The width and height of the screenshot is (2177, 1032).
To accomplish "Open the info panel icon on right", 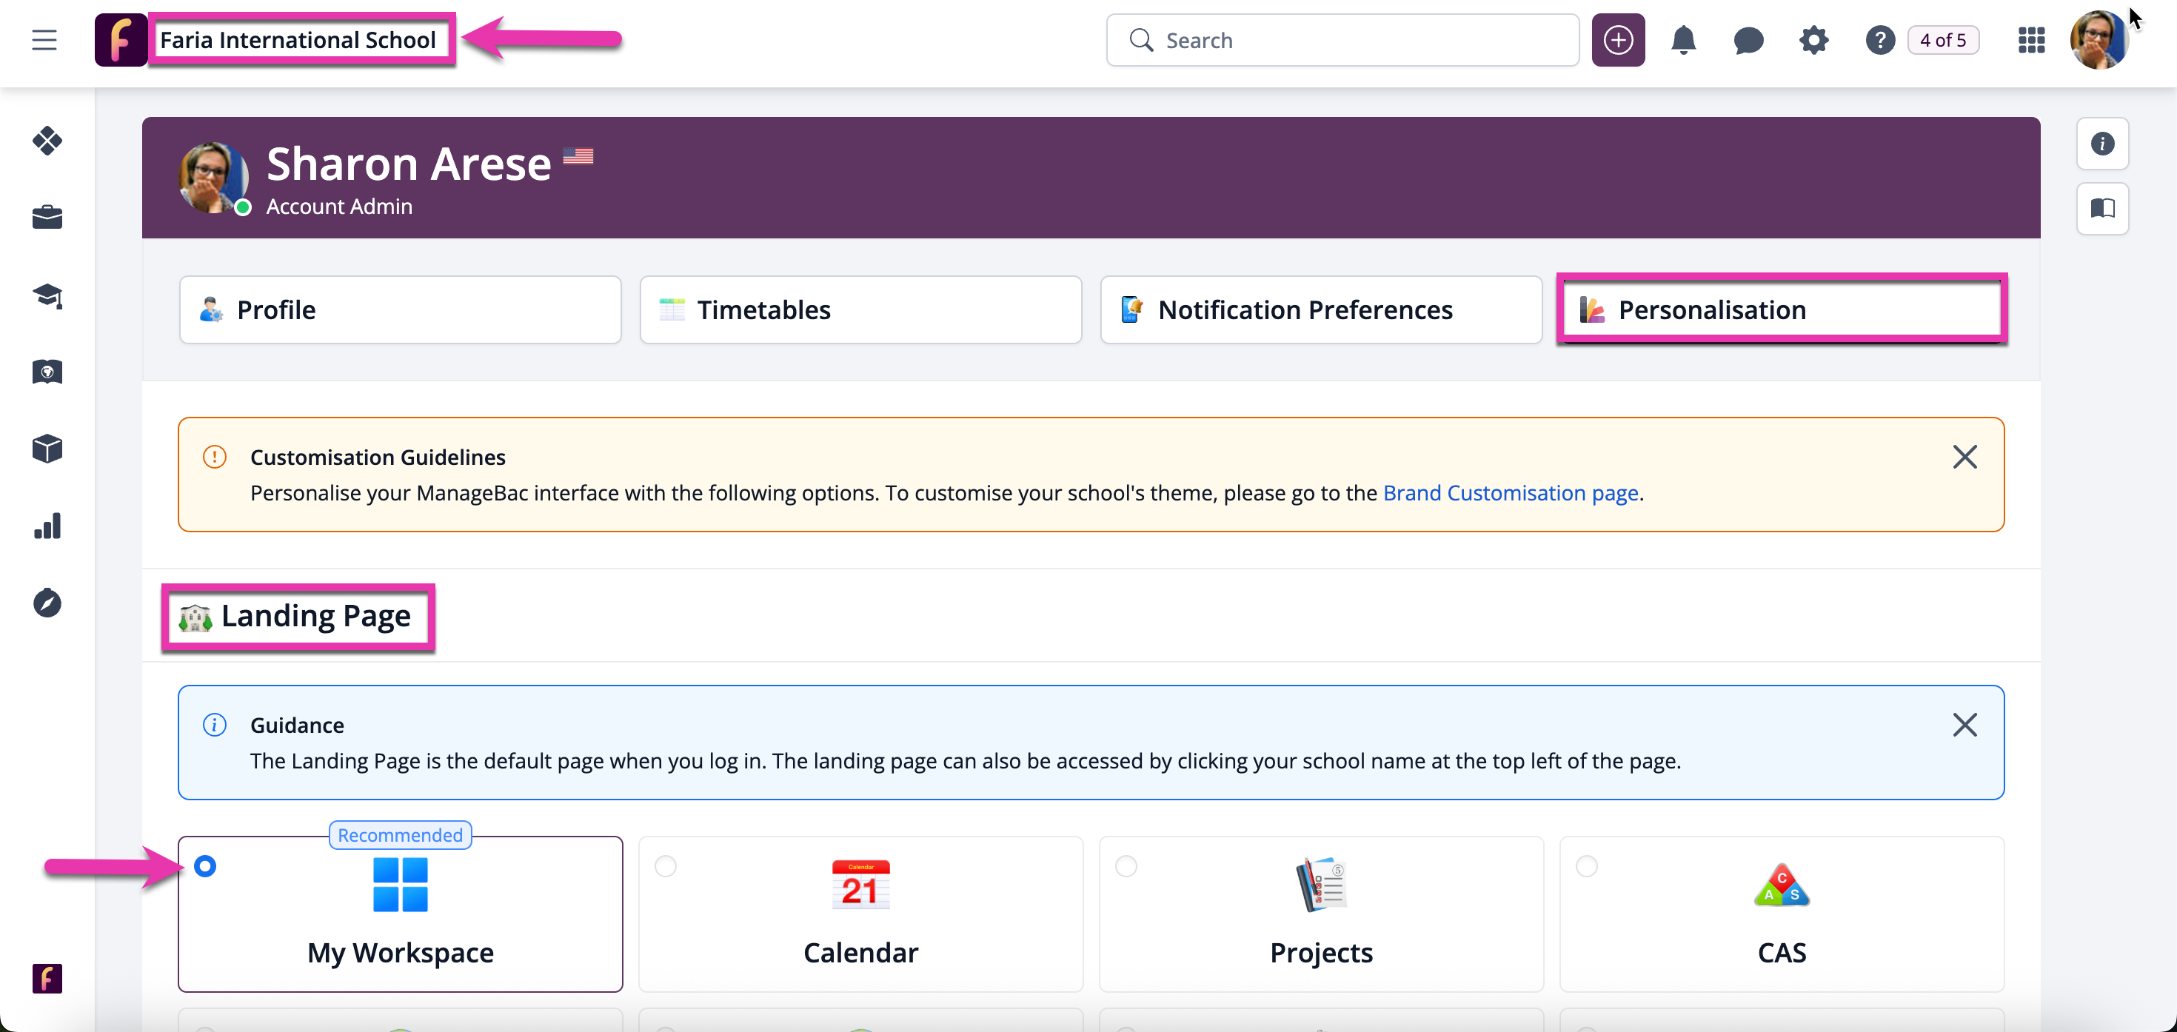I will [x=2101, y=143].
